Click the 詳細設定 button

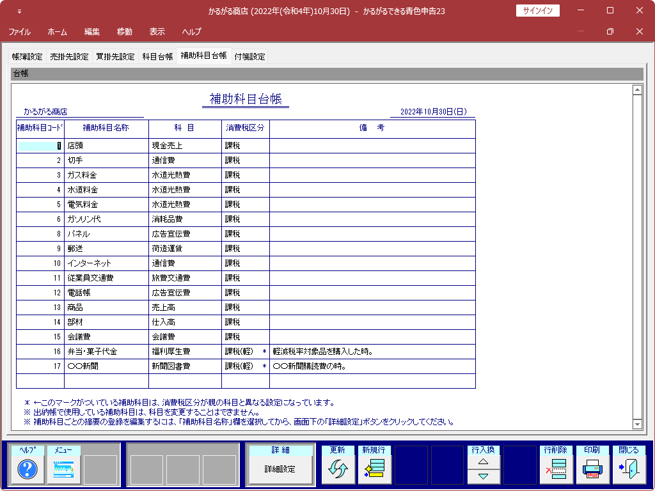[x=280, y=469]
